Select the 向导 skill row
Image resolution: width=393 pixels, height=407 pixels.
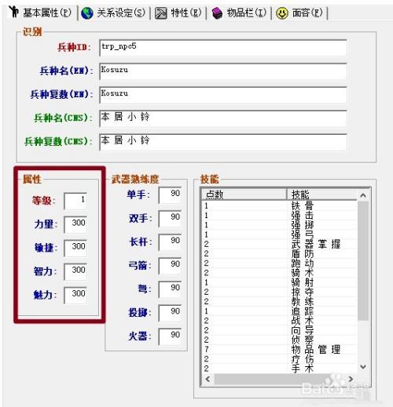pos(279,330)
